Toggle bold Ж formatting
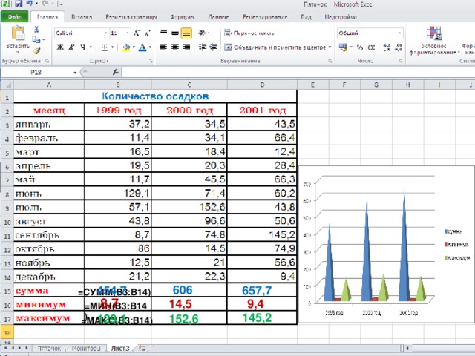 (60, 47)
